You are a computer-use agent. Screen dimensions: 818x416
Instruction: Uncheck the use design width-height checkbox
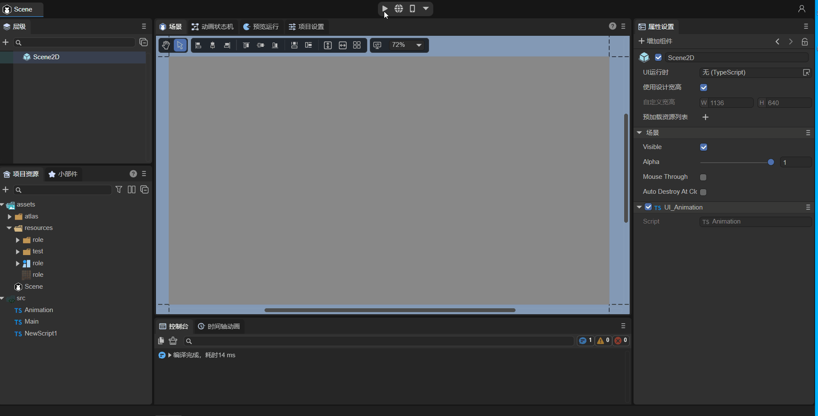[x=703, y=87]
